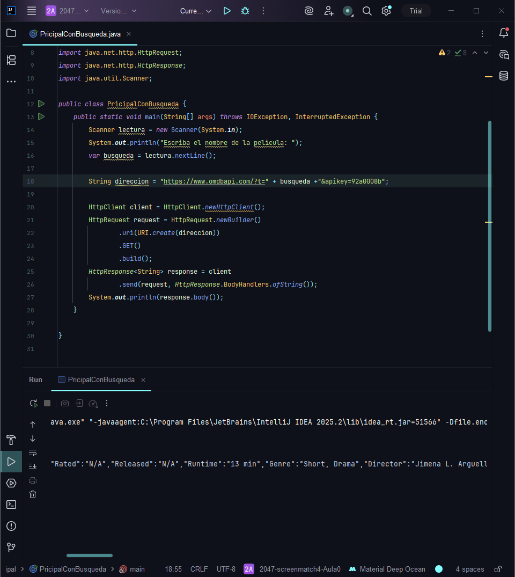Open the main hamburger menu
515x577 pixels.
point(32,11)
